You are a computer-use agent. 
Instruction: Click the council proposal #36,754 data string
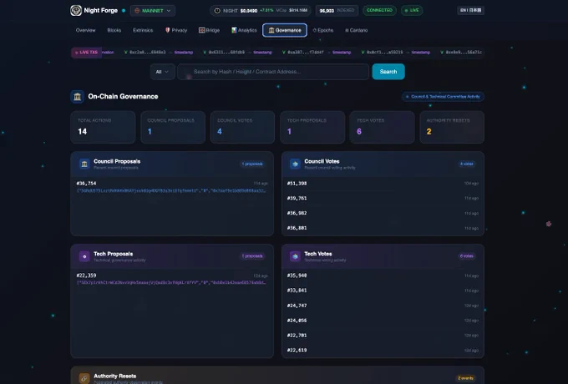pyautogui.click(x=171, y=190)
